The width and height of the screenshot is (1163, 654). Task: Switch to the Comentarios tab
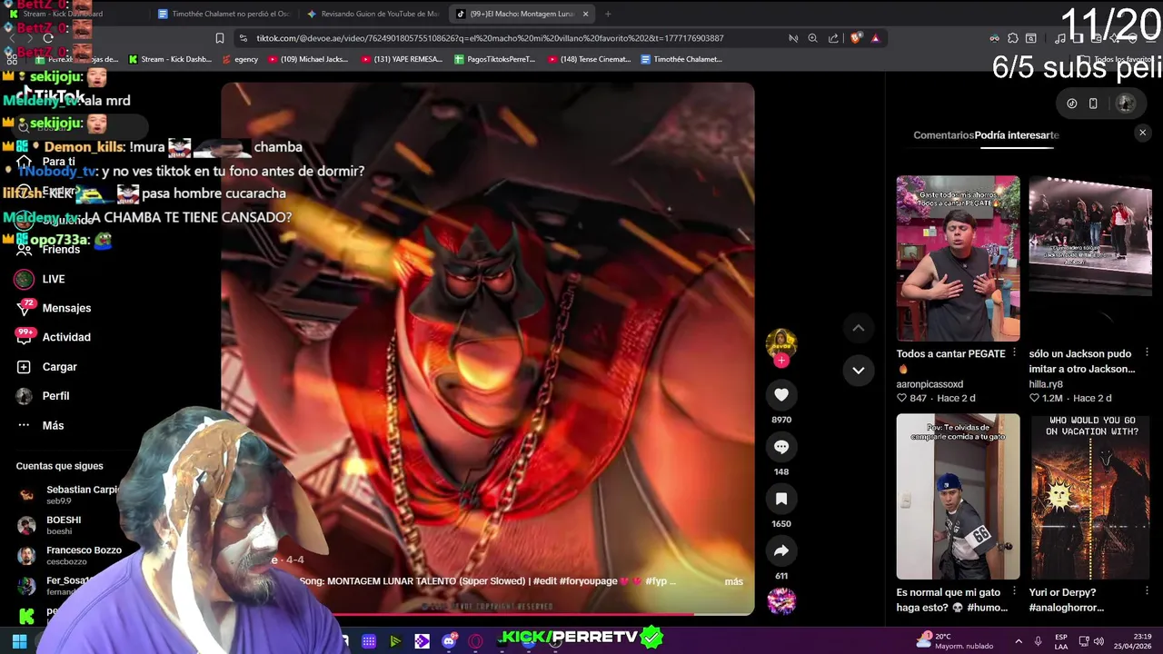pos(943,135)
